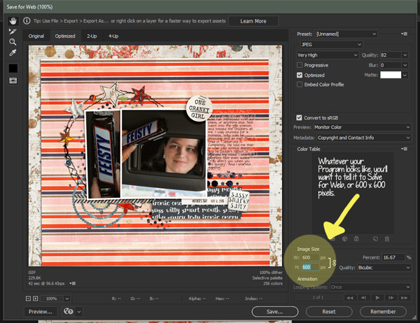Click the Percent input field

point(393,257)
